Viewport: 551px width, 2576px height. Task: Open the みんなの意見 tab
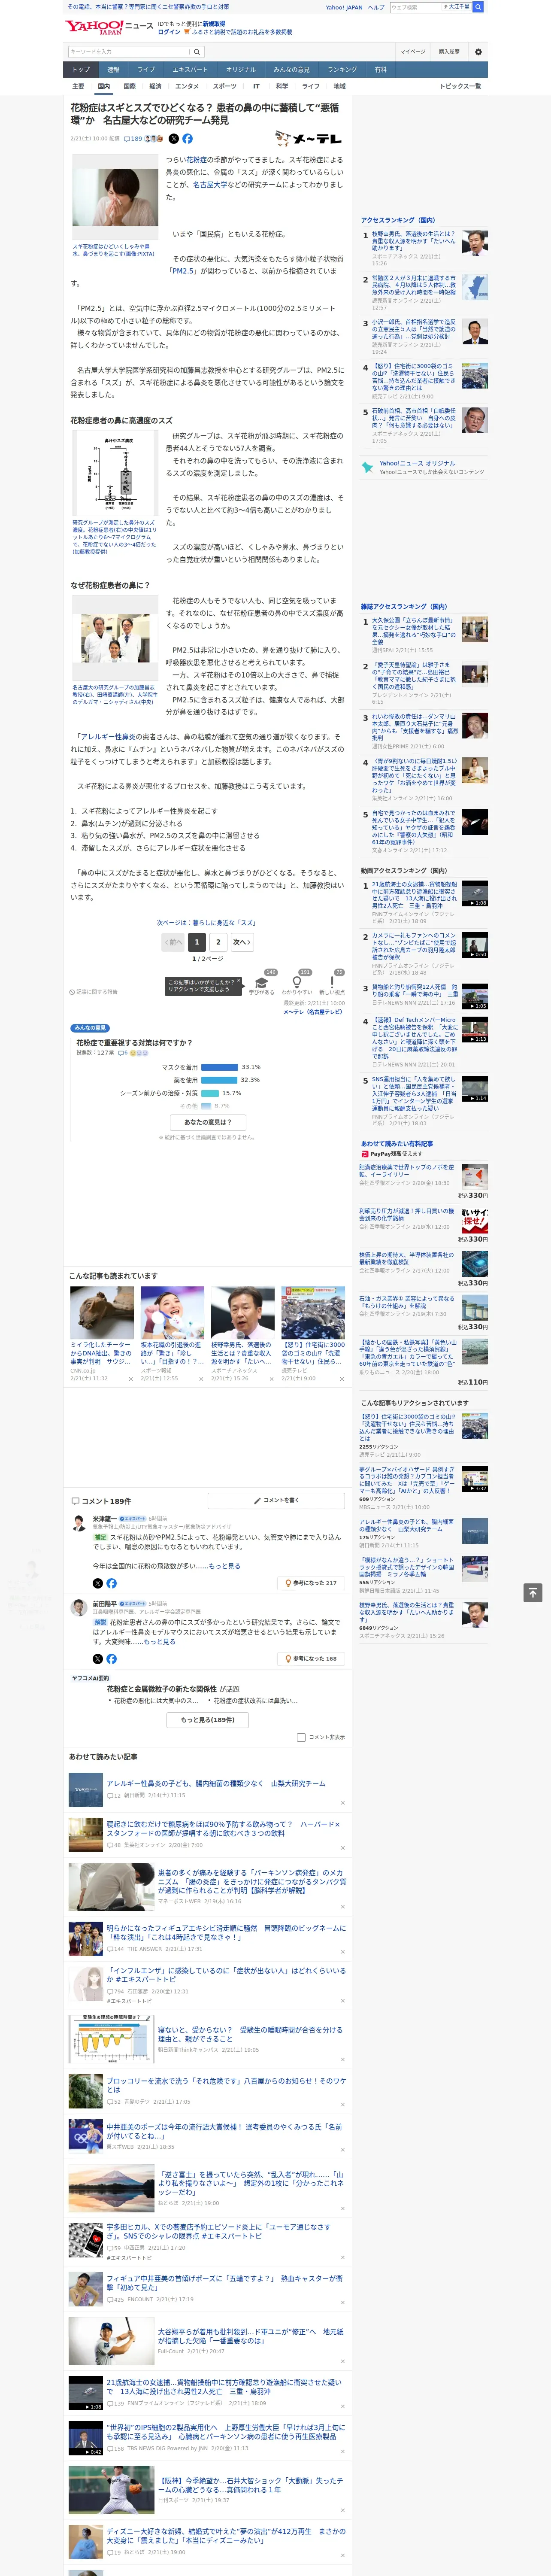point(292,70)
